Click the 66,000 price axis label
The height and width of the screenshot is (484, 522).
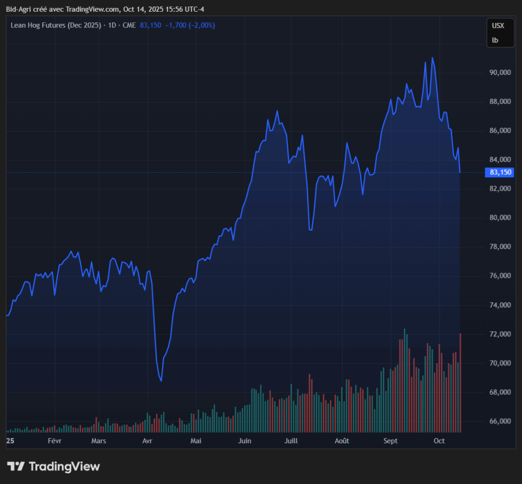click(x=500, y=422)
